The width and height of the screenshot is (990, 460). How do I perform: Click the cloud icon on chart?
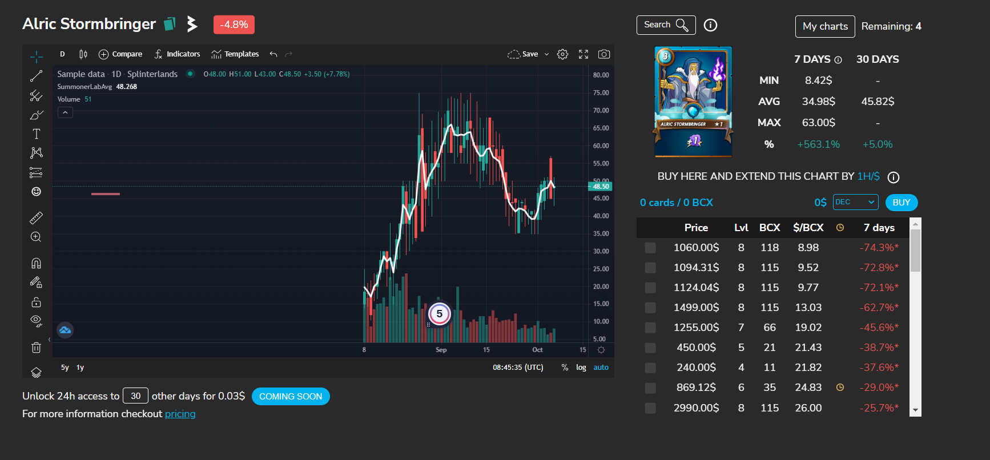click(65, 330)
